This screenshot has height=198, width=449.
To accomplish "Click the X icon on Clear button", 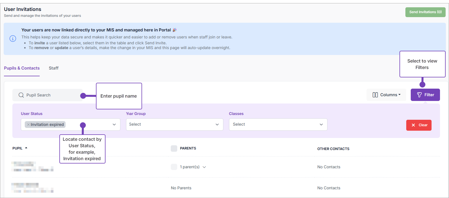I will 413,125.
